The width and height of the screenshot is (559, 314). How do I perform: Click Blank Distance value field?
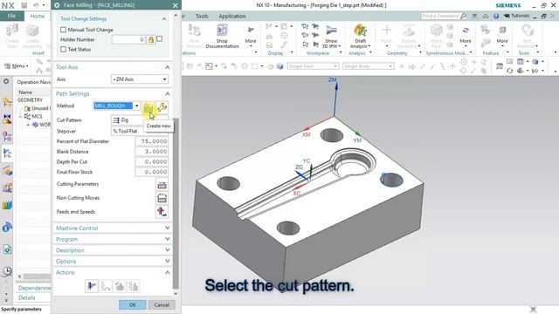(x=151, y=152)
